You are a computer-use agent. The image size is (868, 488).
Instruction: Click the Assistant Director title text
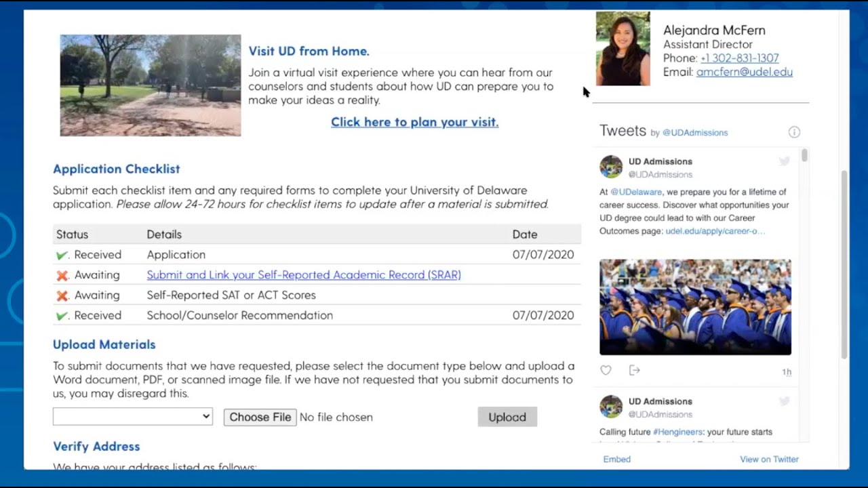(x=708, y=44)
